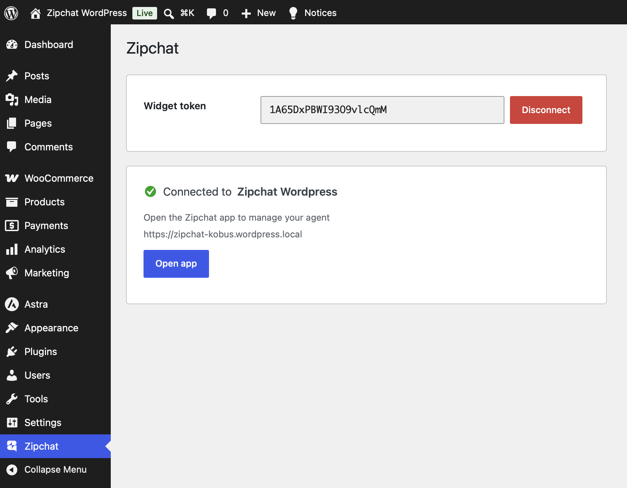Click the comment count 0 in admin bar

226,13
